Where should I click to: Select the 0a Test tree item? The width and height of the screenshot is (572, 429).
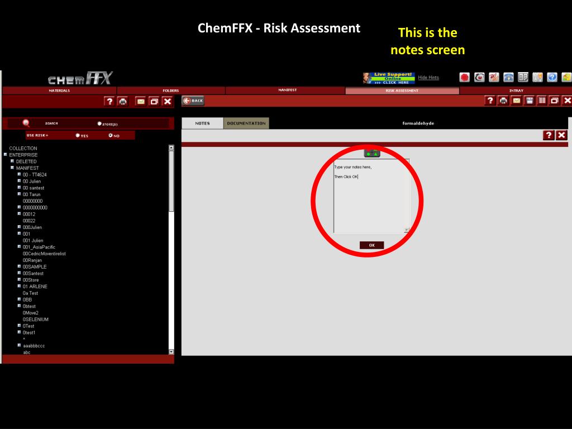click(30, 293)
